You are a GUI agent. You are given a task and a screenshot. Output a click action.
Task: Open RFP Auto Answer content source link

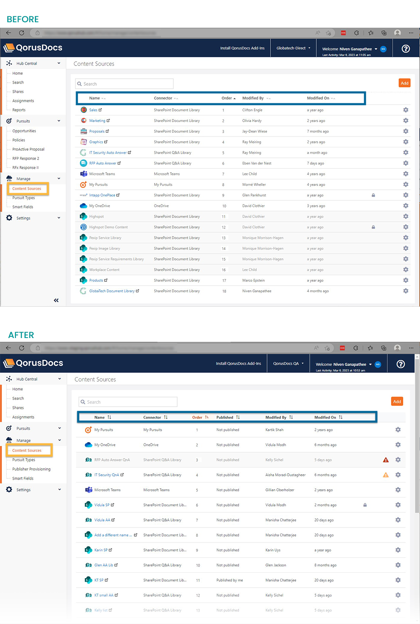[x=103, y=163]
